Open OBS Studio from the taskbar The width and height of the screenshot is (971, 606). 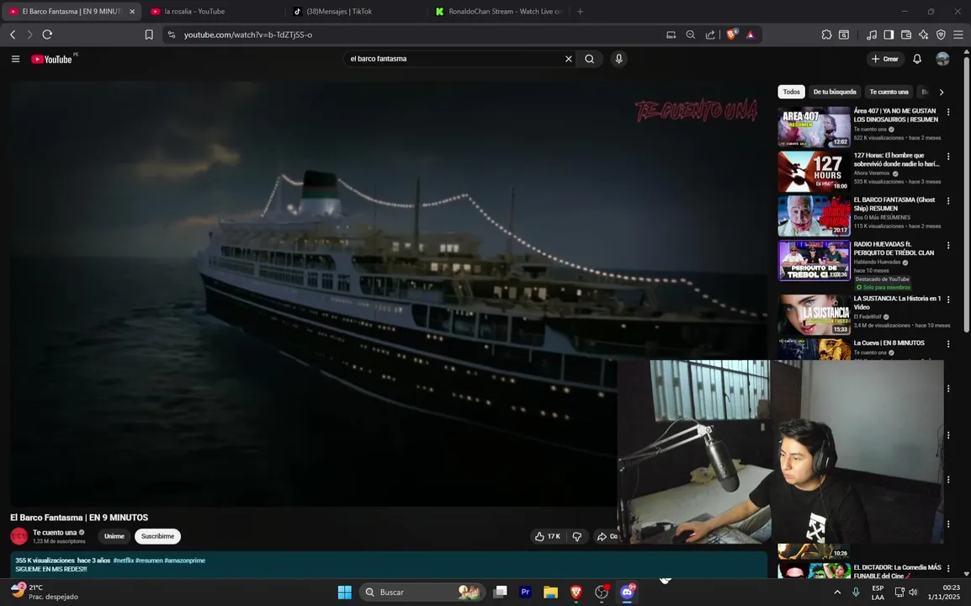click(x=602, y=593)
